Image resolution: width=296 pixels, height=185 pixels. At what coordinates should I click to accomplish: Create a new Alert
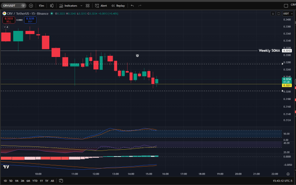pos(101,6)
